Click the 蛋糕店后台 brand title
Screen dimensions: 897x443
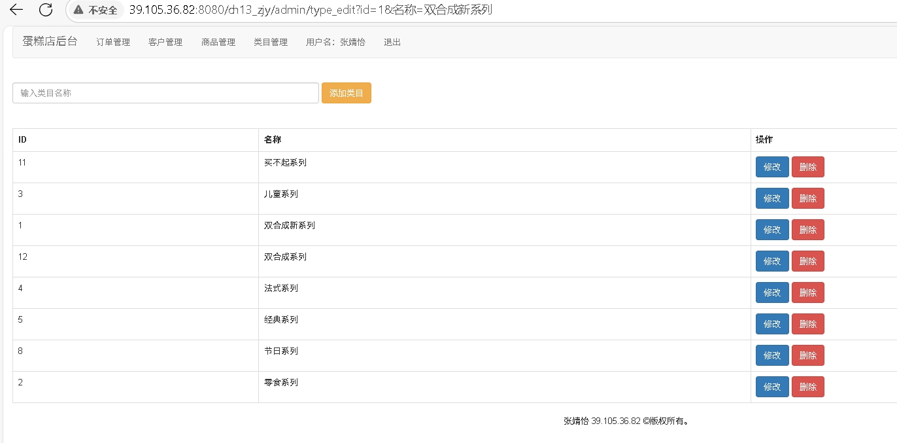point(50,41)
